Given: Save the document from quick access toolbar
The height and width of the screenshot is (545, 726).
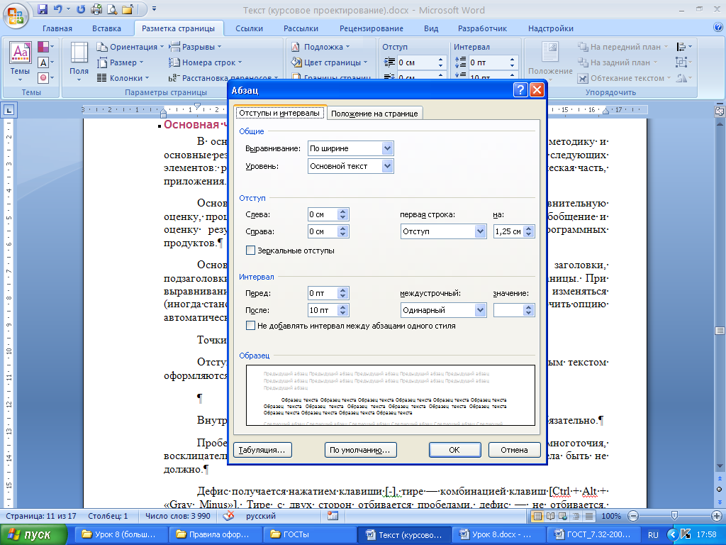Looking at the screenshot, I should [43, 9].
